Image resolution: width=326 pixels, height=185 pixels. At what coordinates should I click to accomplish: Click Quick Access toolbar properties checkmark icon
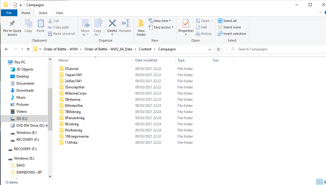pyautogui.click(x=15, y=5)
